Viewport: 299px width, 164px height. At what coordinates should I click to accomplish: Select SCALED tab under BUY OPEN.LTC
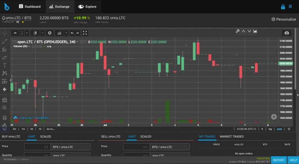[x=45, y=137]
